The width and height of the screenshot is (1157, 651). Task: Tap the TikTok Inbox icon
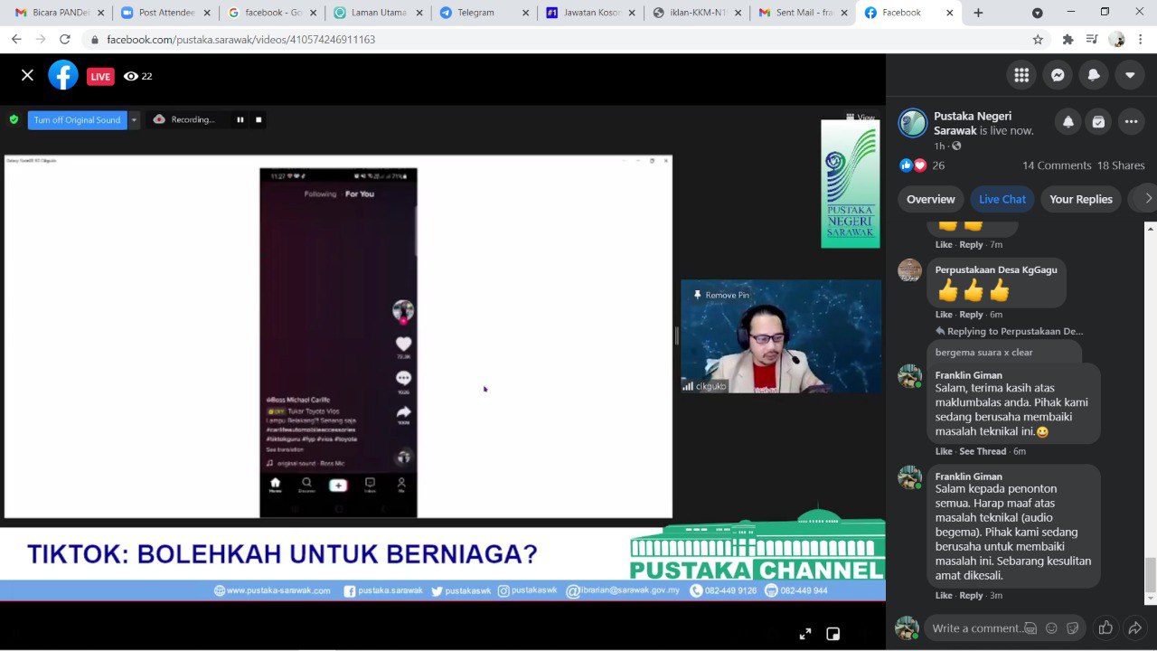tap(370, 485)
